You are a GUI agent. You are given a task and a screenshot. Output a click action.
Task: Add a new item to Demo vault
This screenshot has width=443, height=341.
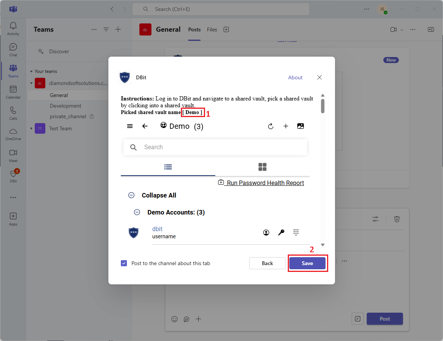[x=286, y=126]
